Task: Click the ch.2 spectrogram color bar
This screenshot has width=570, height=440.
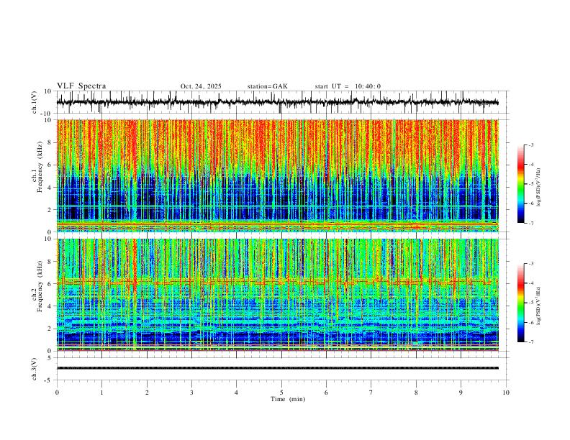Action: 520,303
